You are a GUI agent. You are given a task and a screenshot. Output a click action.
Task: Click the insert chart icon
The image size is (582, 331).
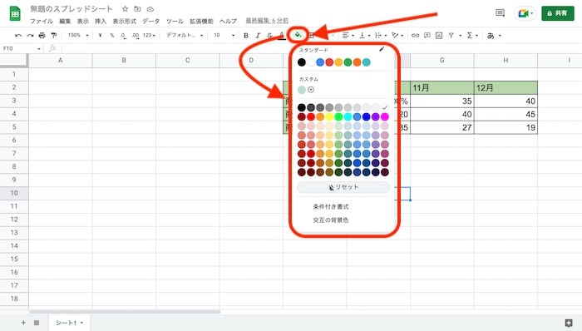[439, 35]
